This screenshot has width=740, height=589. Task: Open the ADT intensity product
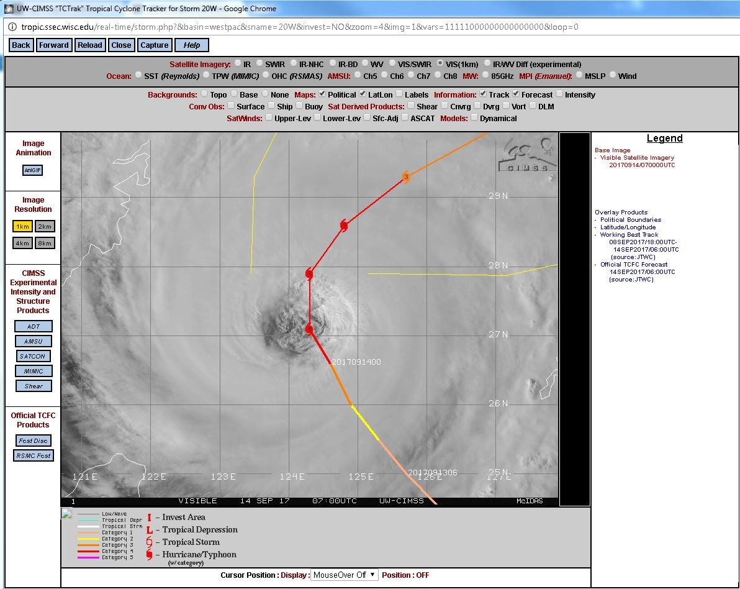coord(33,326)
